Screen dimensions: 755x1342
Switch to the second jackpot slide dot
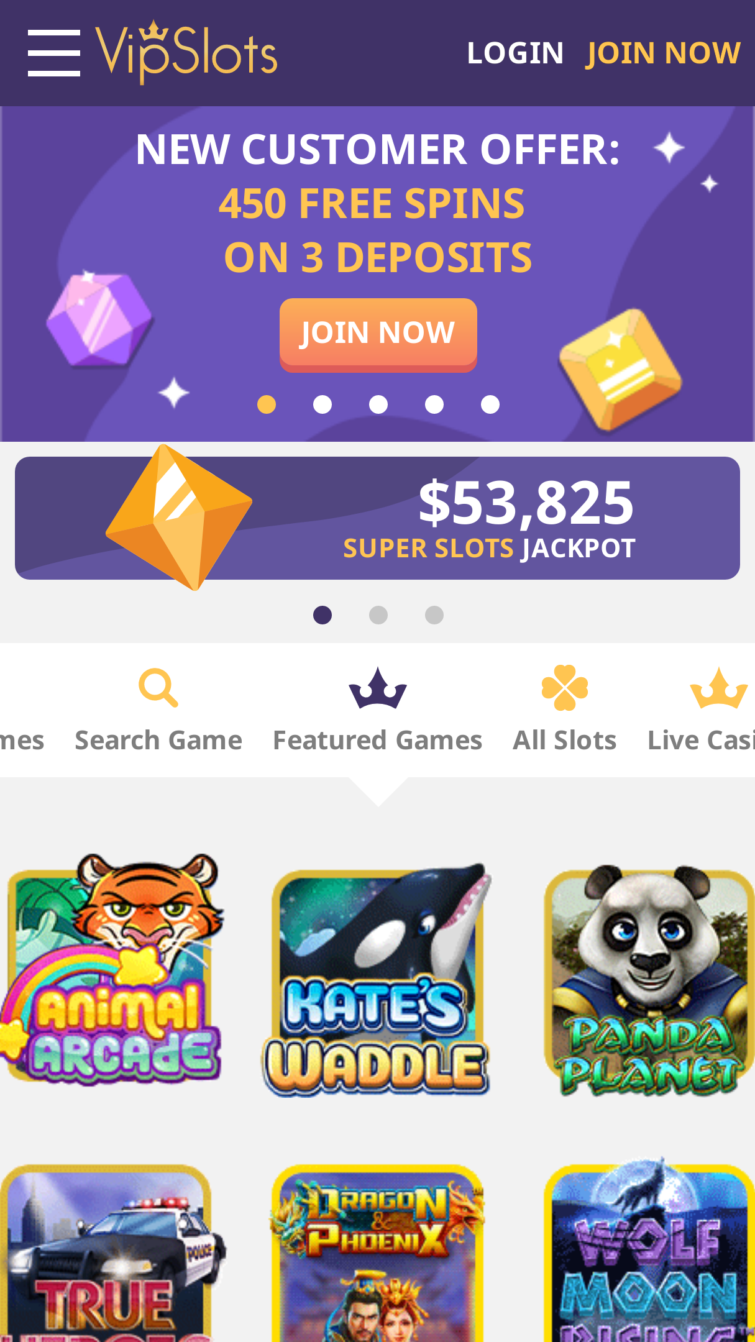[378, 615]
